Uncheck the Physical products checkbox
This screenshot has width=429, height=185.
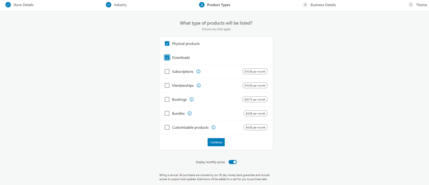167,44
